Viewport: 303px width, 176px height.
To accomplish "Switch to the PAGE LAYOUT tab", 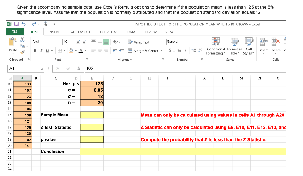I will click(x=80, y=32).
